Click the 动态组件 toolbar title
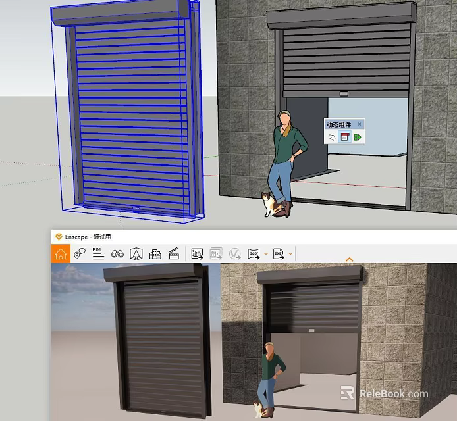This screenshot has height=421, width=457. tap(338, 124)
